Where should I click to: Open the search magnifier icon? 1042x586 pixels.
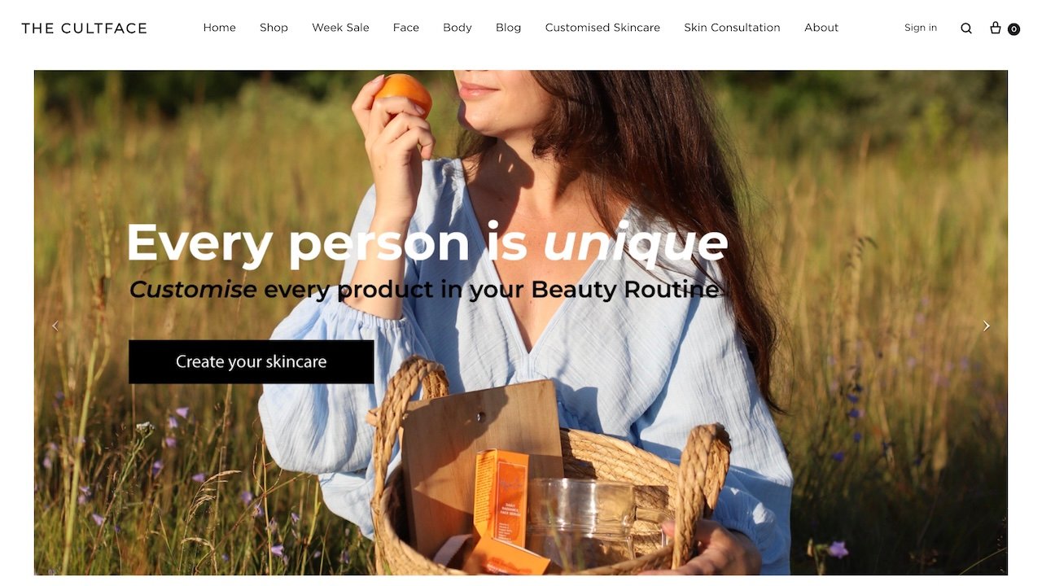[966, 28]
